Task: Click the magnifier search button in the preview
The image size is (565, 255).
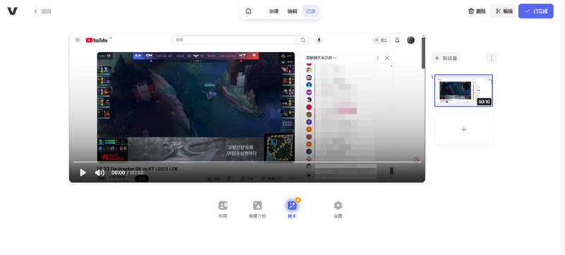Action: (x=304, y=40)
